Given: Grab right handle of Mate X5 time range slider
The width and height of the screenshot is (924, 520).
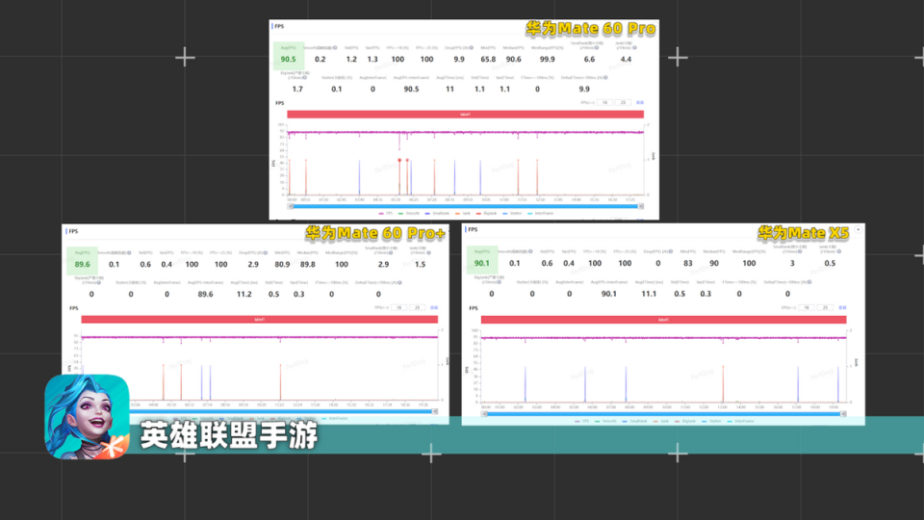Looking at the screenshot, I should point(843,414).
